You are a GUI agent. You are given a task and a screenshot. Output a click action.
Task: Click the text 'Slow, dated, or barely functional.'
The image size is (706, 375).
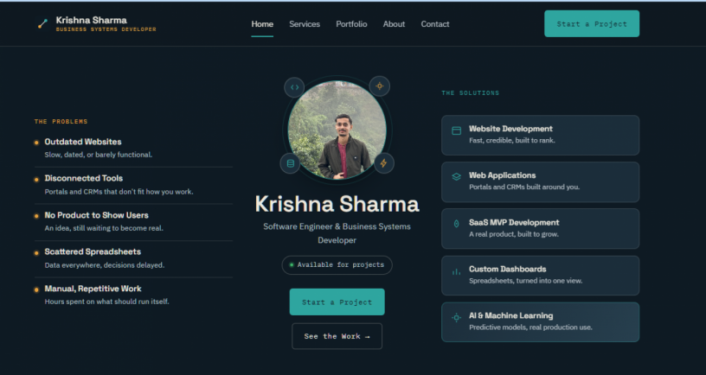[x=98, y=155]
